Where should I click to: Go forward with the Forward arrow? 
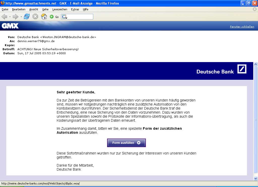16,17
